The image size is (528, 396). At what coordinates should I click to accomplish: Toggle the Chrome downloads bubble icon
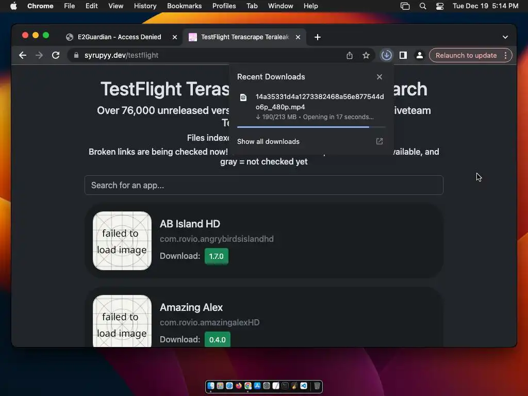(x=386, y=55)
